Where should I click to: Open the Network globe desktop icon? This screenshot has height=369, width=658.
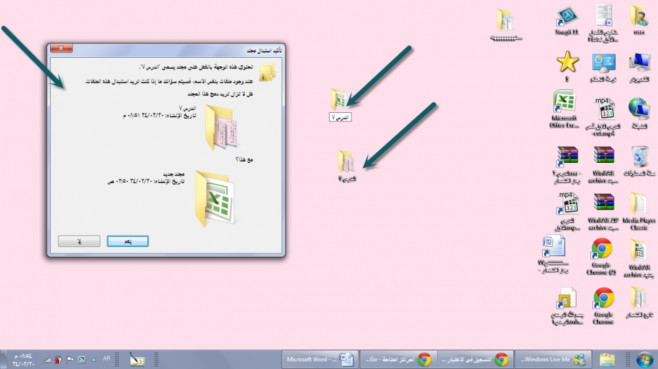[639, 112]
